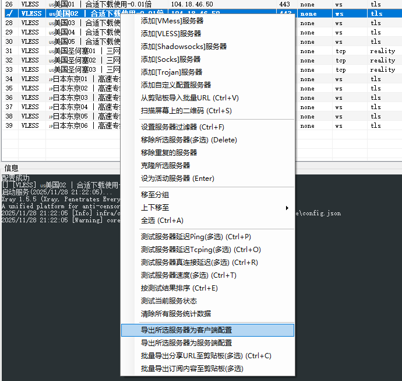Scan the QR code on screen
Viewport: 402px width, 381px height.
tap(186, 110)
